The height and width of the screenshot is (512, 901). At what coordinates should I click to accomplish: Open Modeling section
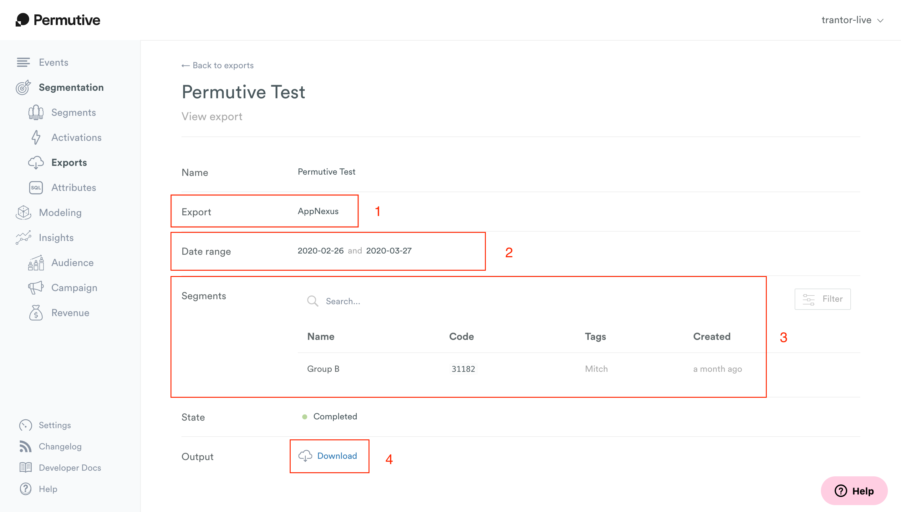(x=60, y=212)
